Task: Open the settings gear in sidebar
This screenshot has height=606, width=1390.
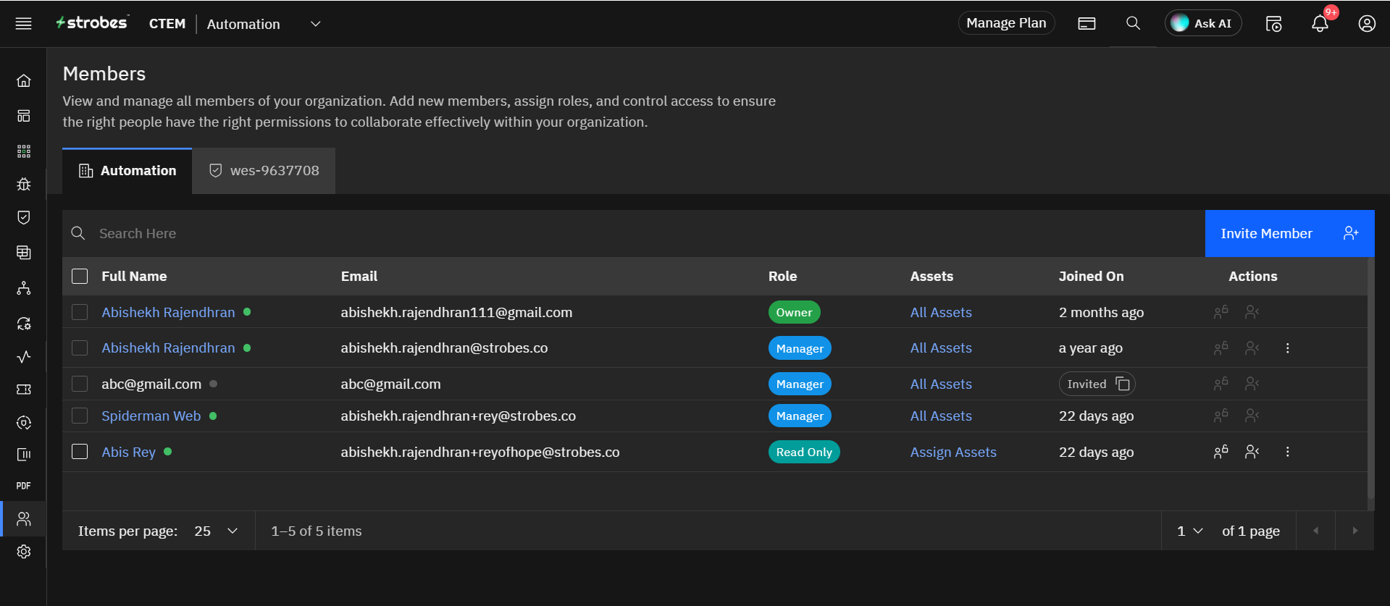Action: [24, 552]
